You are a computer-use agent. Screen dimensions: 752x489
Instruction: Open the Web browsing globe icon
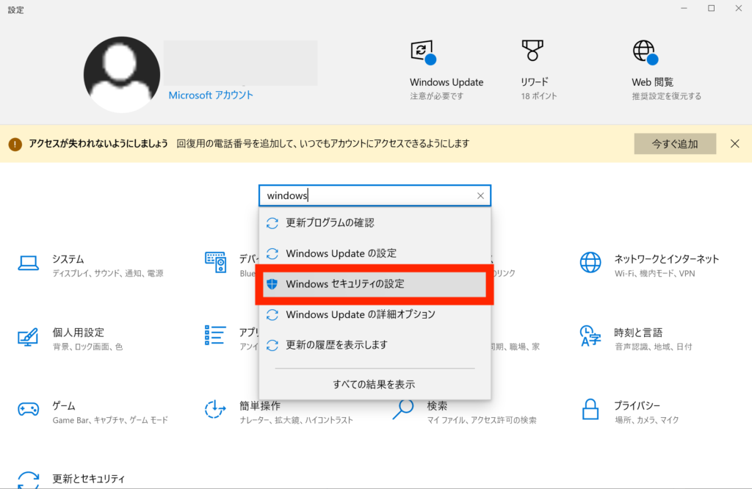point(645,52)
